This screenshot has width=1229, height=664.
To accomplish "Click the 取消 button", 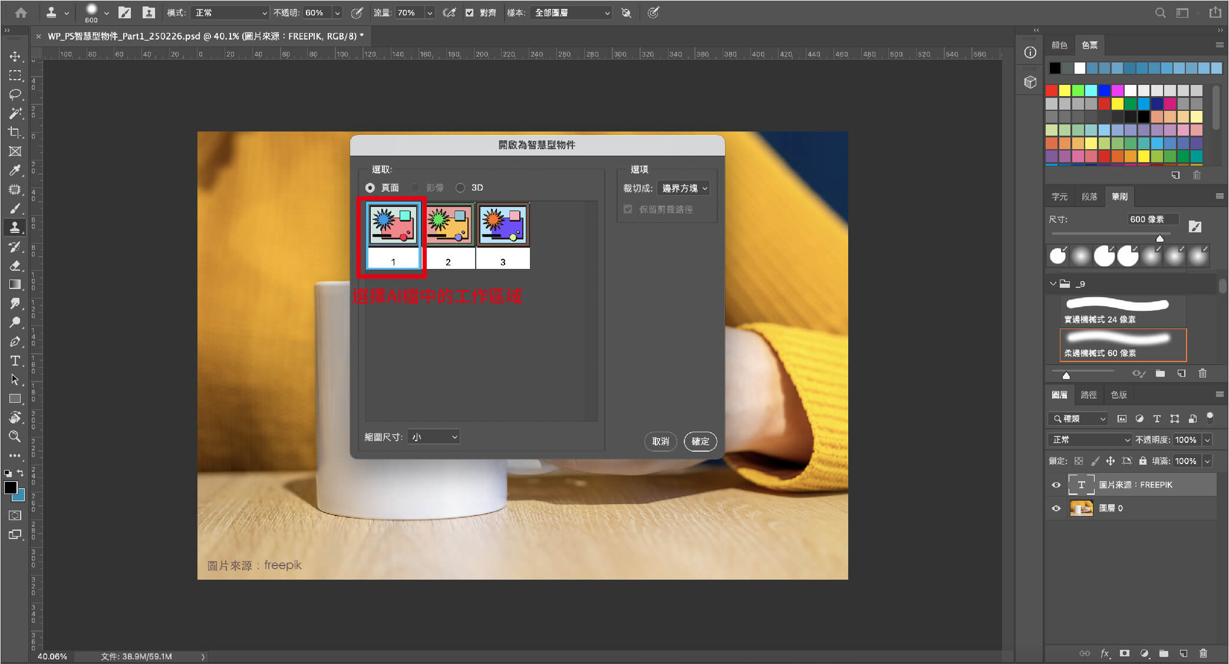I will pos(660,441).
